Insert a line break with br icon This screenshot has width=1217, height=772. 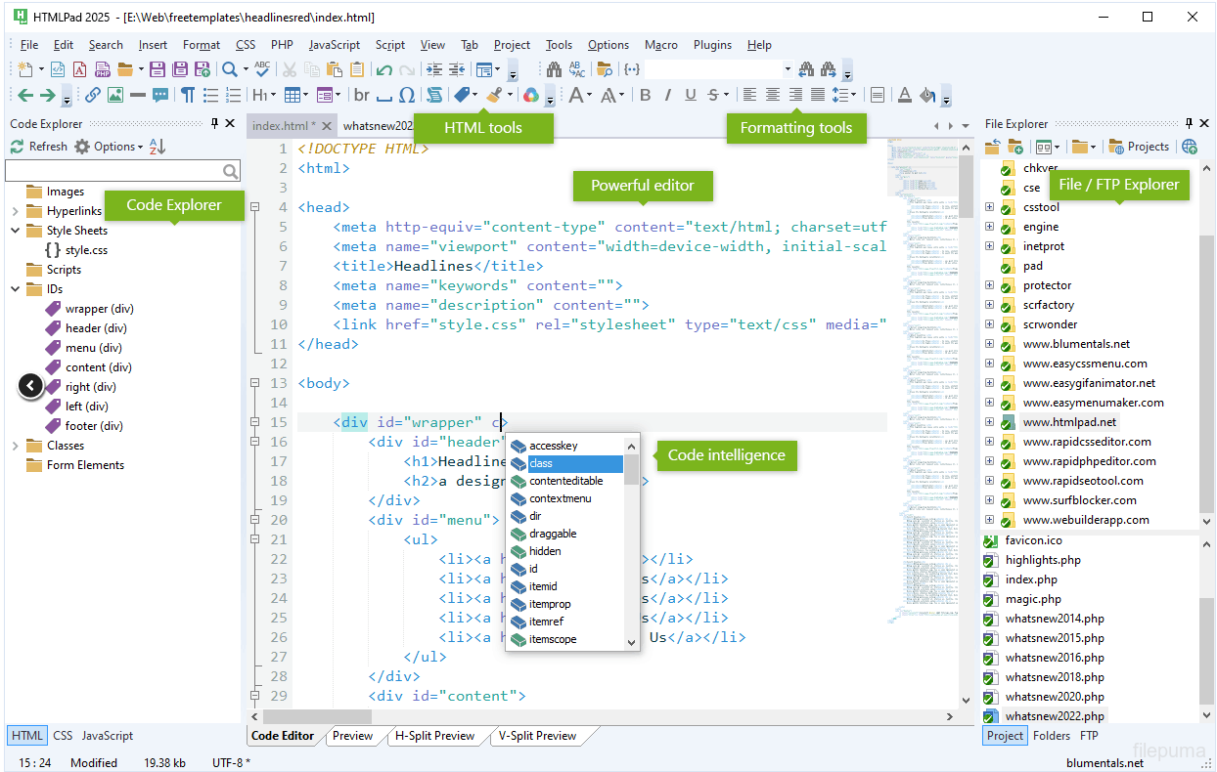(x=362, y=95)
